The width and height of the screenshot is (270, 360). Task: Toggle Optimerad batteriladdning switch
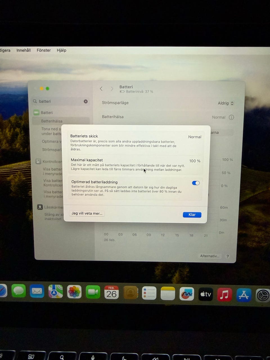point(196,183)
